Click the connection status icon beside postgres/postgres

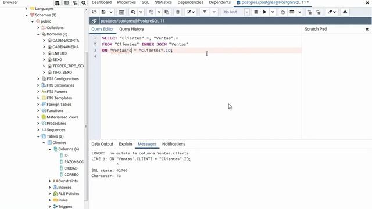tap(94, 21)
